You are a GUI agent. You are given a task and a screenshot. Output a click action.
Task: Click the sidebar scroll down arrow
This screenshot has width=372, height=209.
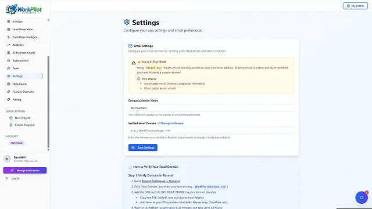coord(48,150)
